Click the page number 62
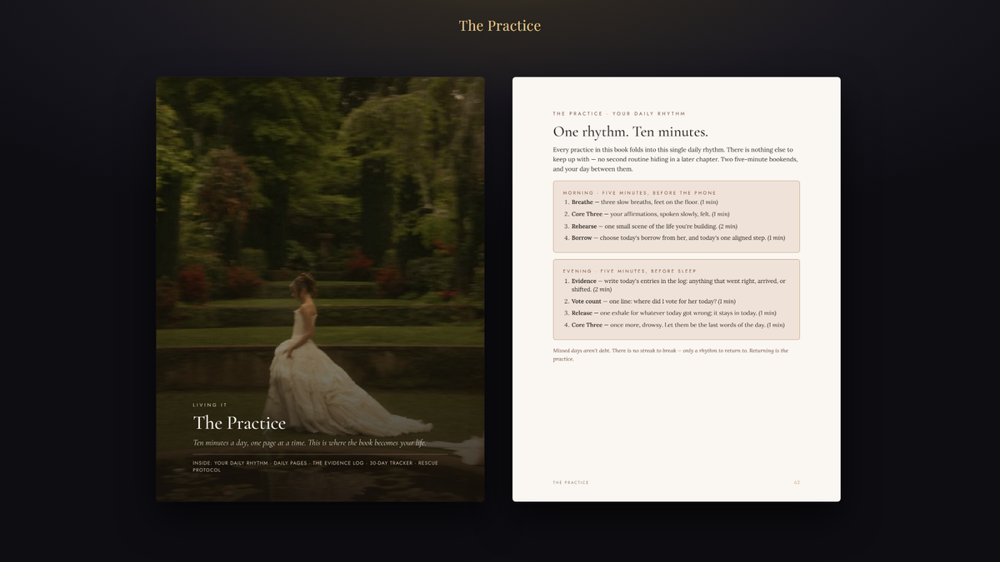Viewport: 1000px width, 562px height. 797,483
